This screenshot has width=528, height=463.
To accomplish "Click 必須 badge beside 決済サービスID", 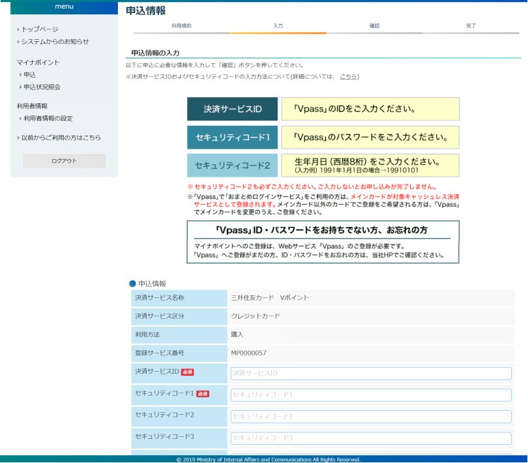I will tap(187, 372).
